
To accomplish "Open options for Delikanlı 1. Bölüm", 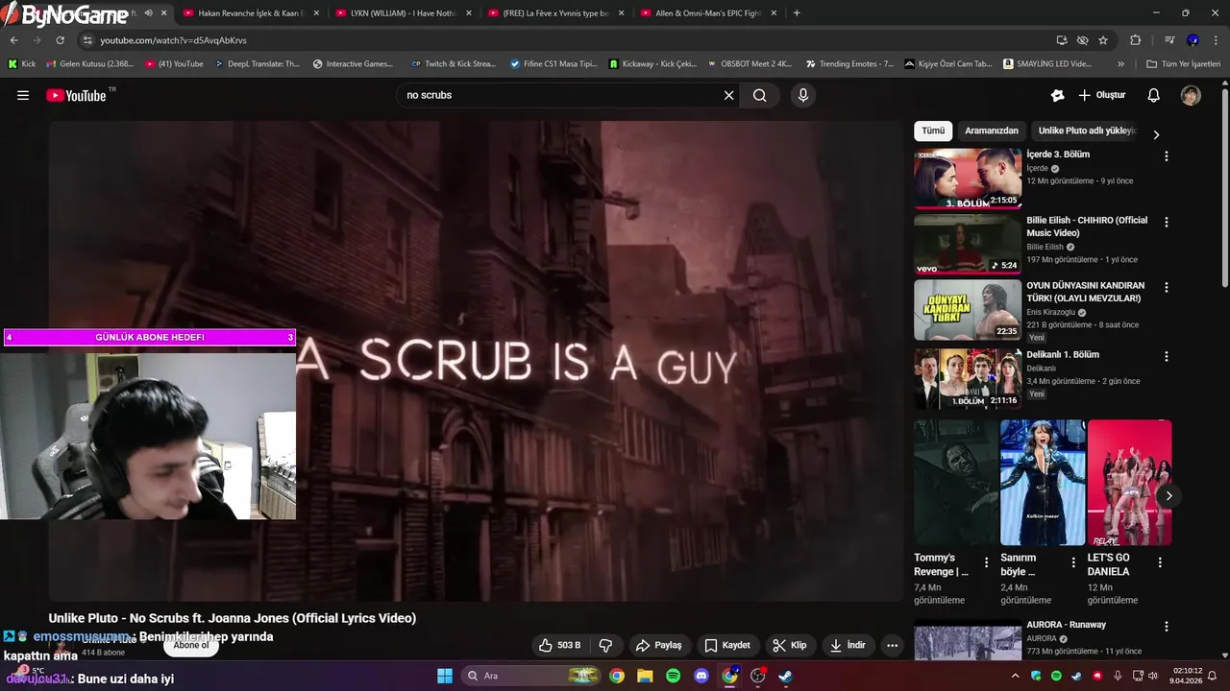I will tap(1167, 356).
